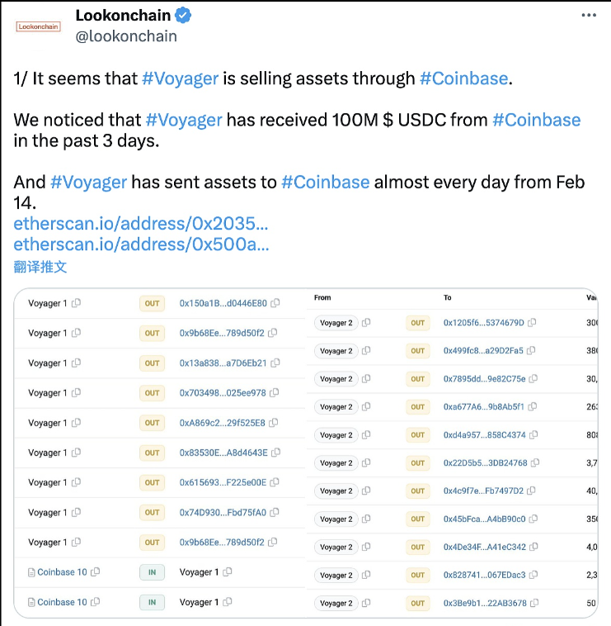Copy address 0x74D930...Fbd75fA0 using copy icon
Viewport: 611px width, 626px height.
point(275,513)
